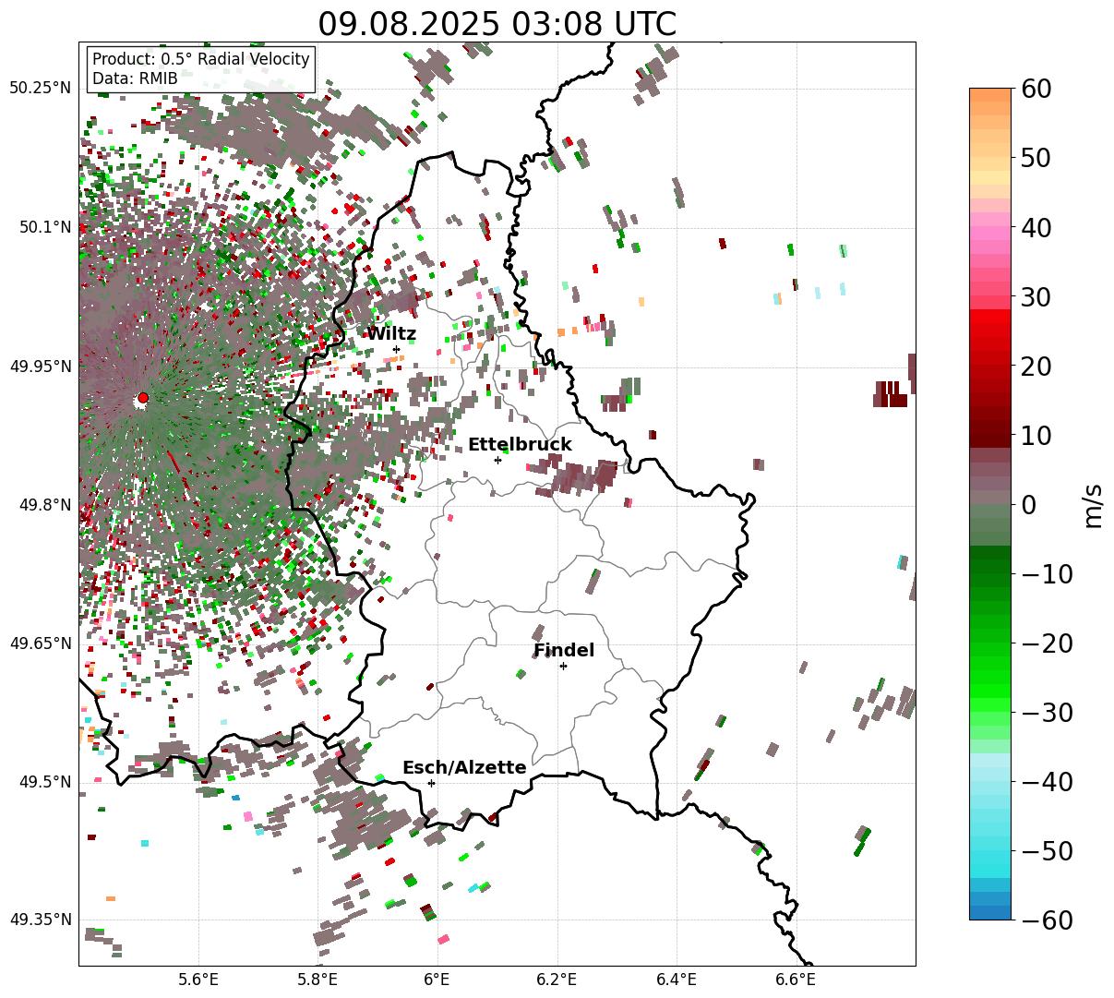Click the 49.65°N latitude label
Image resolution: width=1114 pixels, height=998 pixels.
tap(40, 643)
